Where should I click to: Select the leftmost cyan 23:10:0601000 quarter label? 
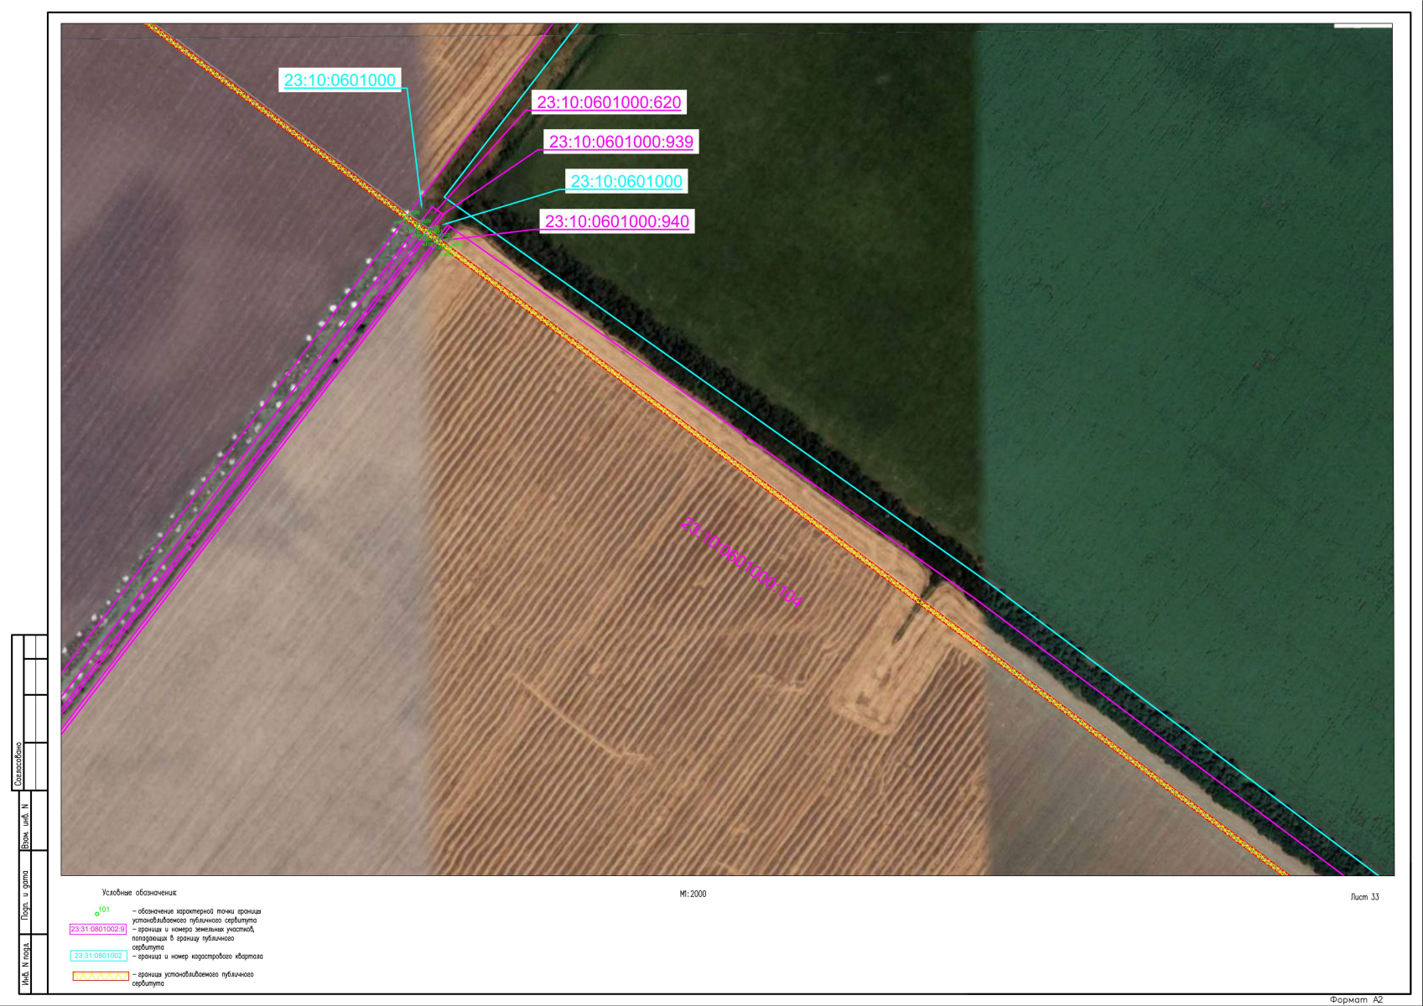click(x=340, y=80)
